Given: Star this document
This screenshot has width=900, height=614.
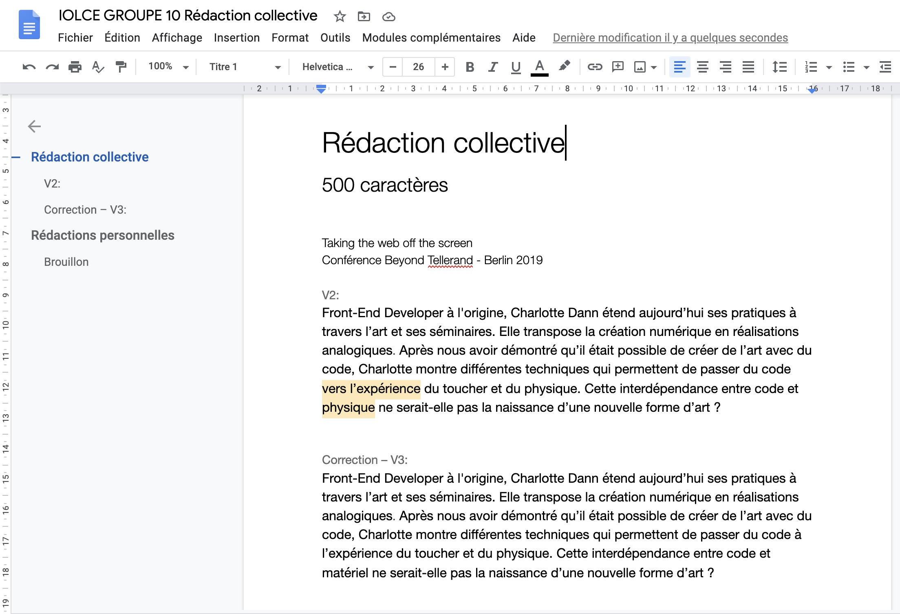Looking at the screenshot, I should (340, 16).
